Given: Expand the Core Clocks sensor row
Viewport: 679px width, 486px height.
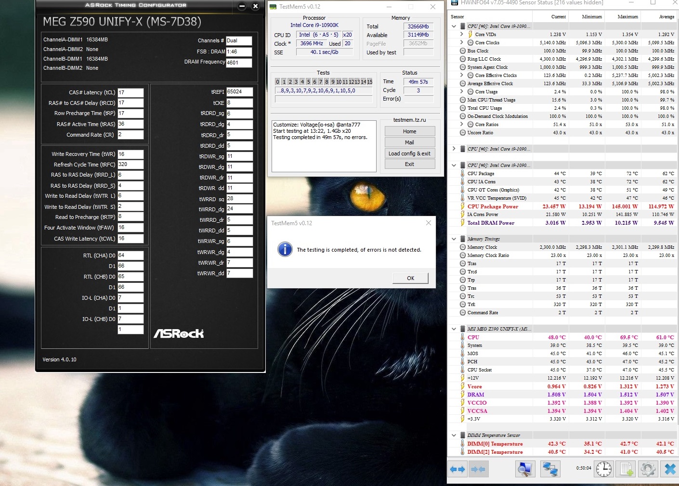Looking at the screenshot, I should click(462, 43).
